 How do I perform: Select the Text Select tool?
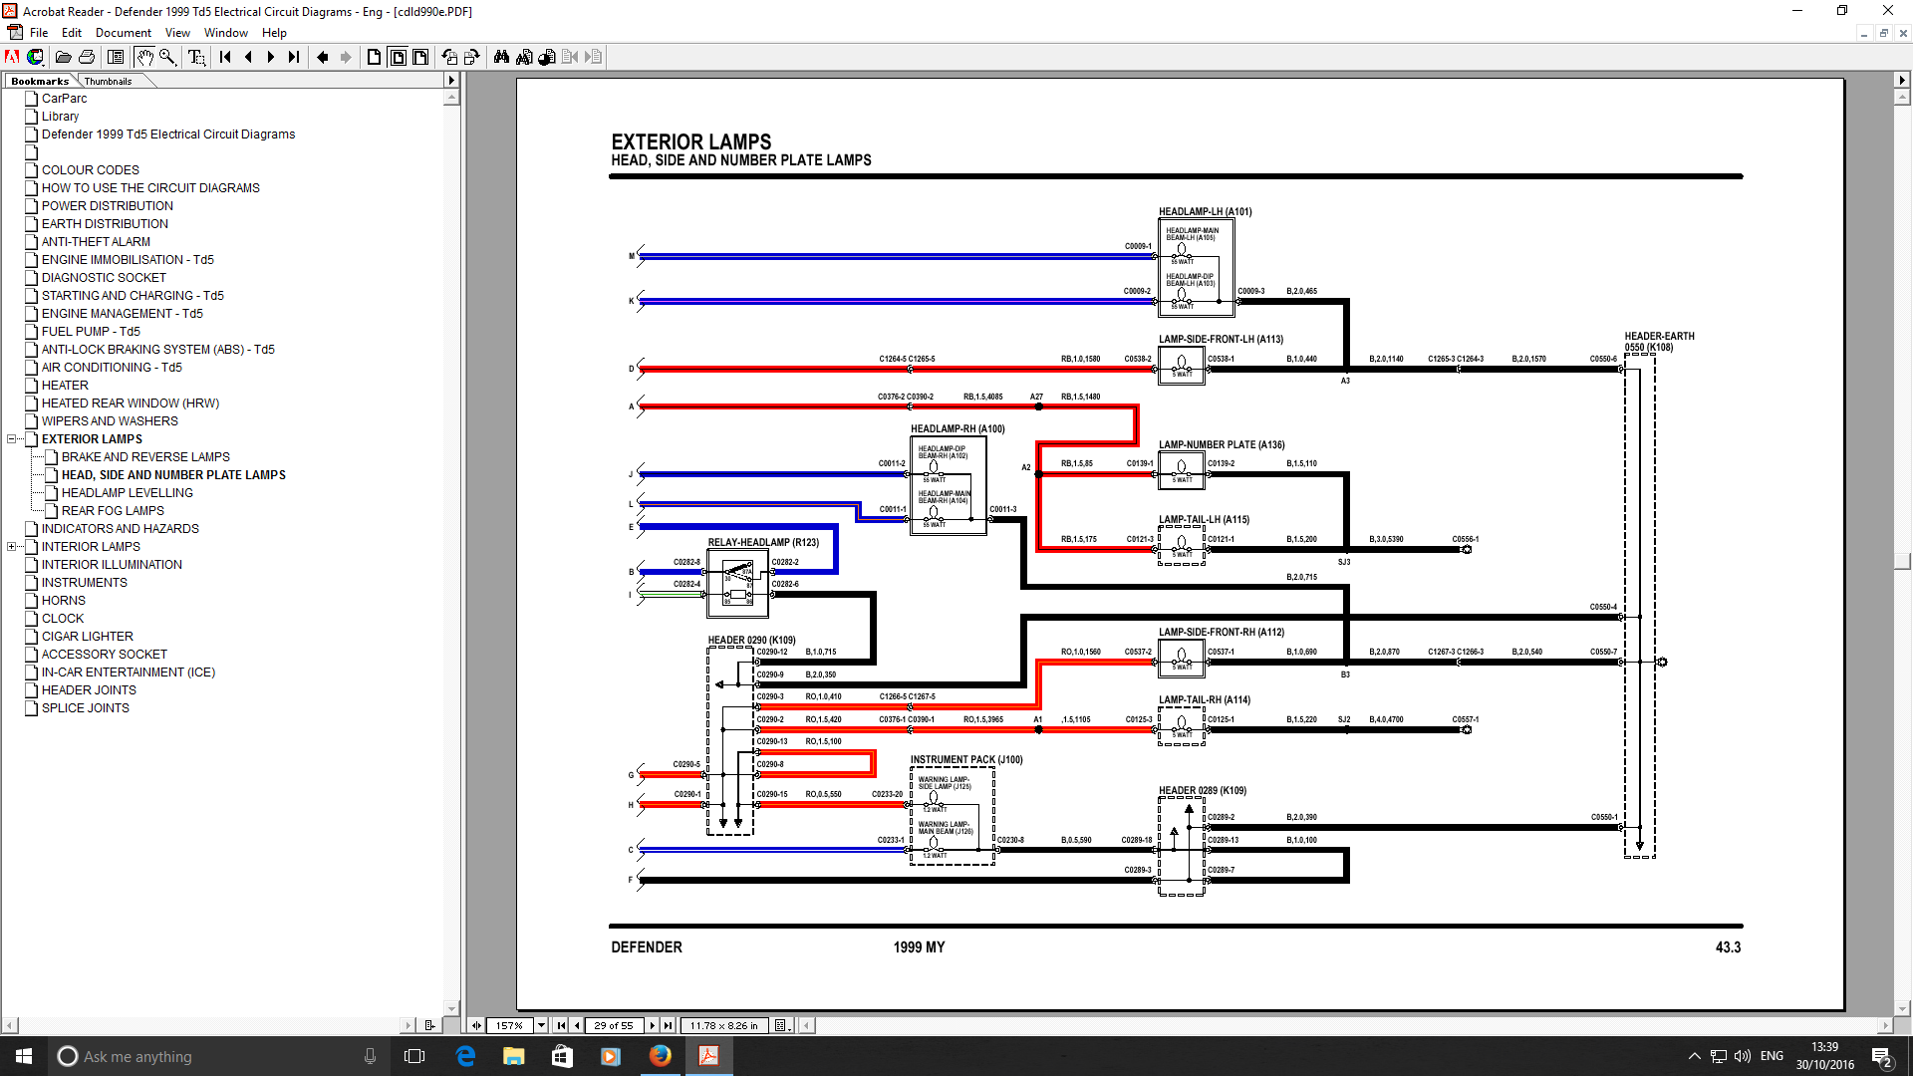pos(196,57)
